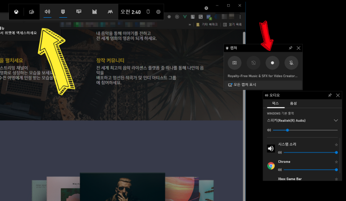Open the 읽기 목록 reading list
The height and width of the screenshot is (201, 346).
click(232, 25)
